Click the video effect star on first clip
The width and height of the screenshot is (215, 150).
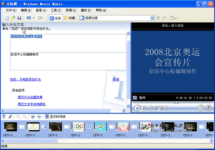5,131
